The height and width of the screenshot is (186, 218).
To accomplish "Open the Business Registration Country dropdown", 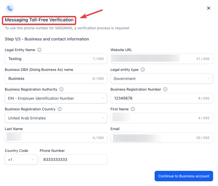I will point(56,118).
